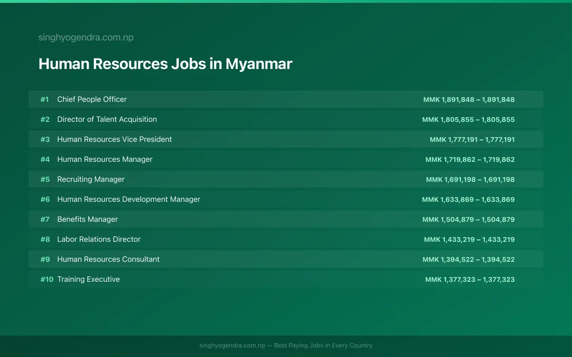
Task: Select the Director of Talent Acquisition title
Action: point(107,119)
